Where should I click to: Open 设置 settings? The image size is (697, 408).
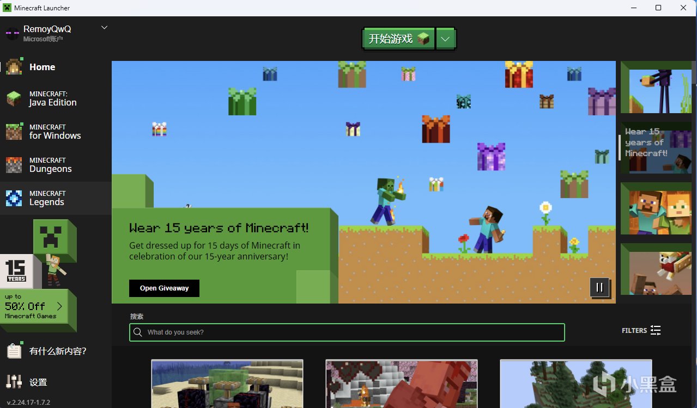click(x=56, y=382)
